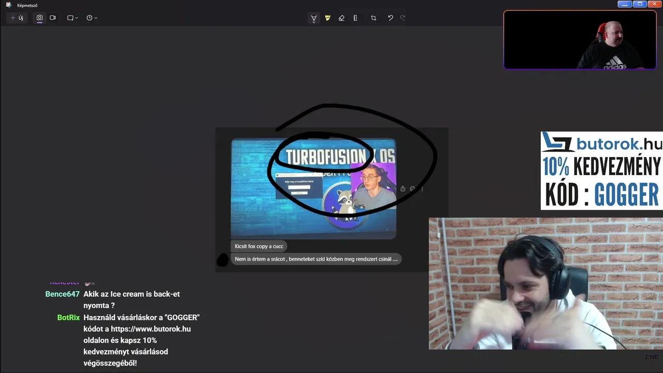This screenshot has width=663, height=373.
Task: Select the ballpoint pen tool
Action: [314, 18]
